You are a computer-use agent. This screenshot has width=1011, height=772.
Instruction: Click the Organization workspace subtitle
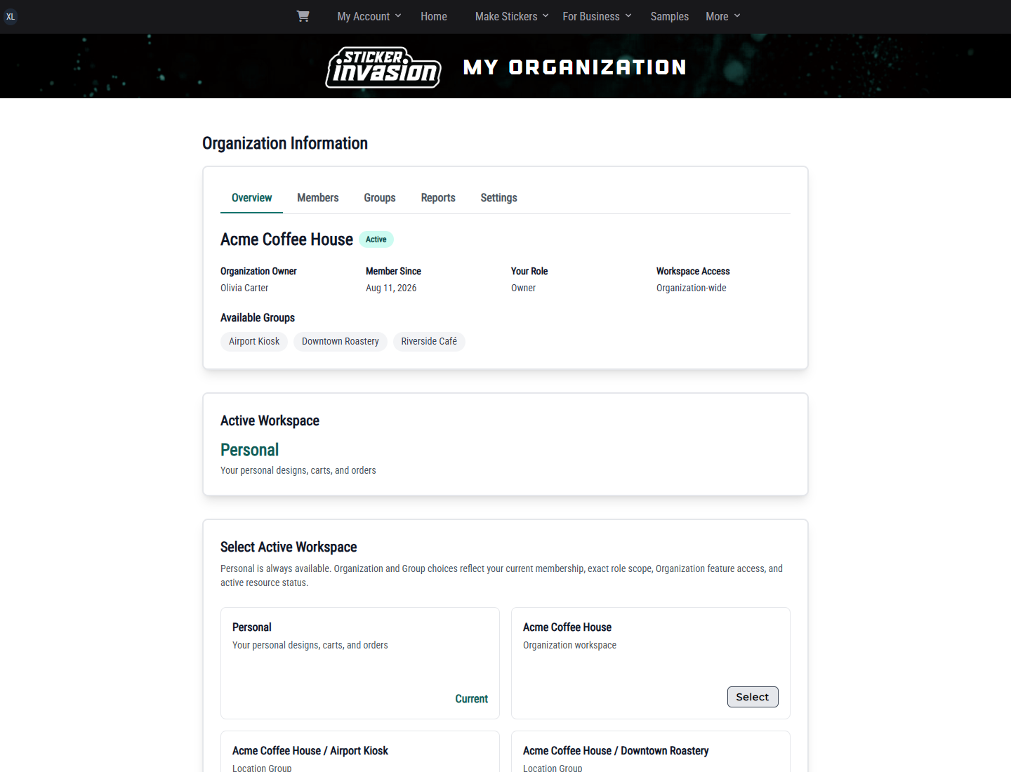coord(570,645)
